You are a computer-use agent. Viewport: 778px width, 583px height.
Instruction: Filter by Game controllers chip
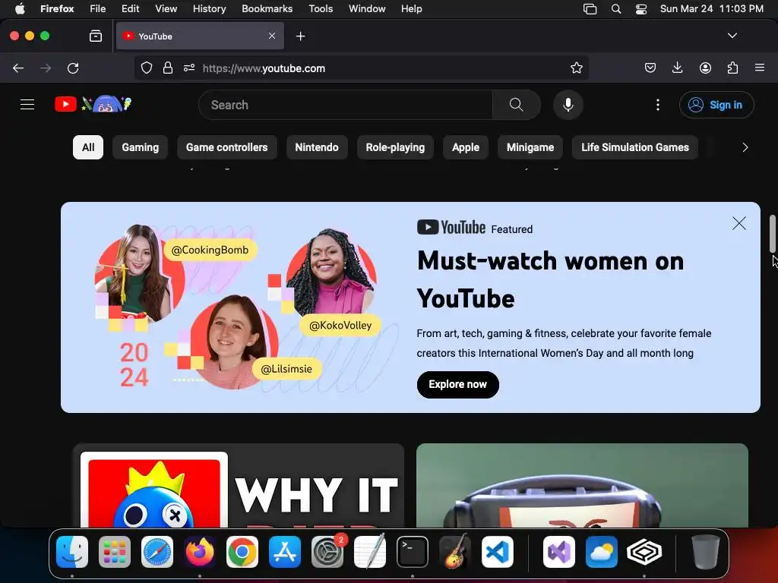point(226,147)
